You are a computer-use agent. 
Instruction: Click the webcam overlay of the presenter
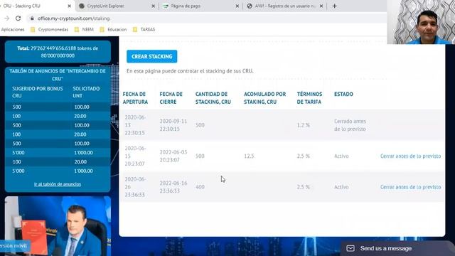pos(421,22)
